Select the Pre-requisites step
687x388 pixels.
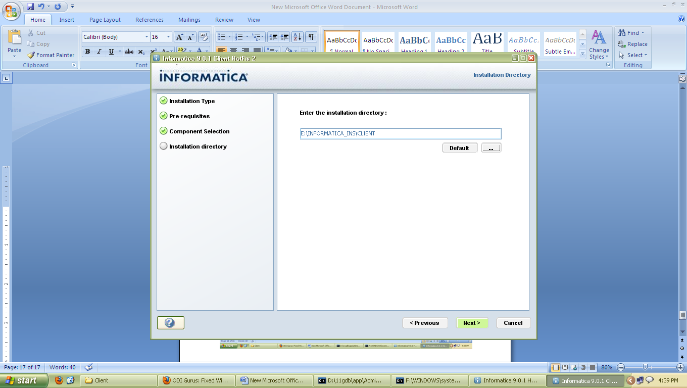pyautogui.click(x=185, y=116)
